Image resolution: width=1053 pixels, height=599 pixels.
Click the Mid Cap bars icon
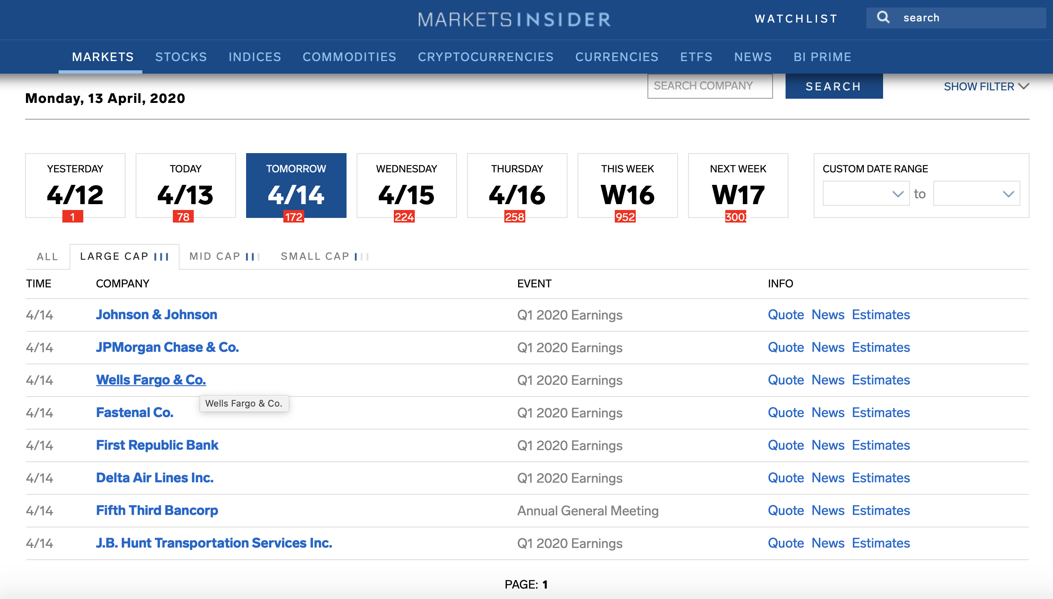tap(253, 256)
